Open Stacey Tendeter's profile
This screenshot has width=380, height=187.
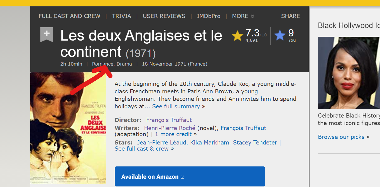(255, 143)
